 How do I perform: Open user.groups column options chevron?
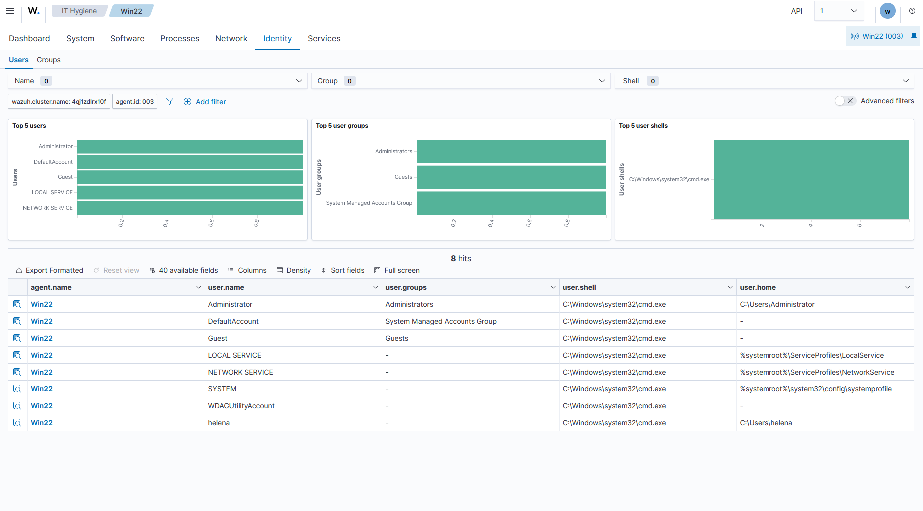553,287
